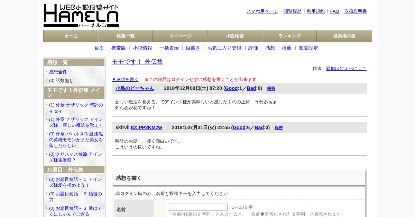This screenshot has height=217, width=415.
Task: Click the (0) 話数無し sidebar entry
Action: [x=61, y=81]
